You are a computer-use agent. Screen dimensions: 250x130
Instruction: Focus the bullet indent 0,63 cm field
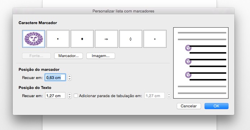(x=55, y=78)
